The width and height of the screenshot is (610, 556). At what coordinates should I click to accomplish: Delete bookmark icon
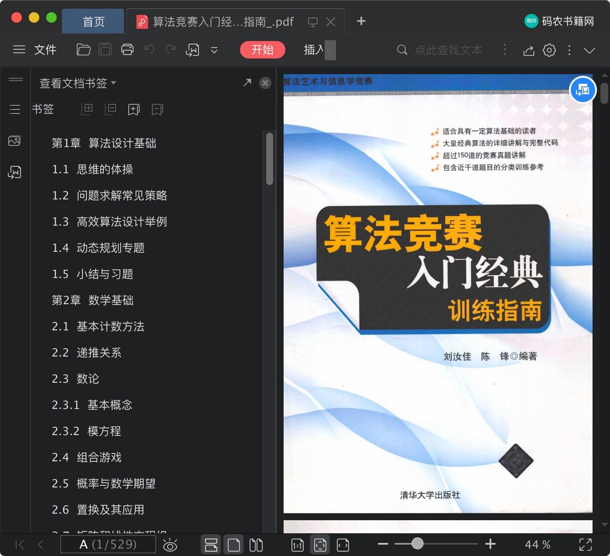tap(158, 110)
